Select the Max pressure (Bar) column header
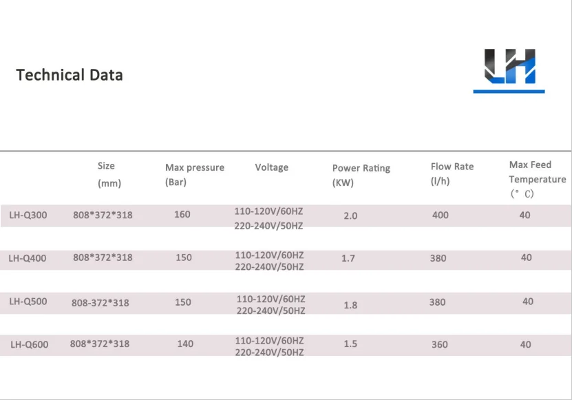 pyautogui.click(x=194, y=175)
